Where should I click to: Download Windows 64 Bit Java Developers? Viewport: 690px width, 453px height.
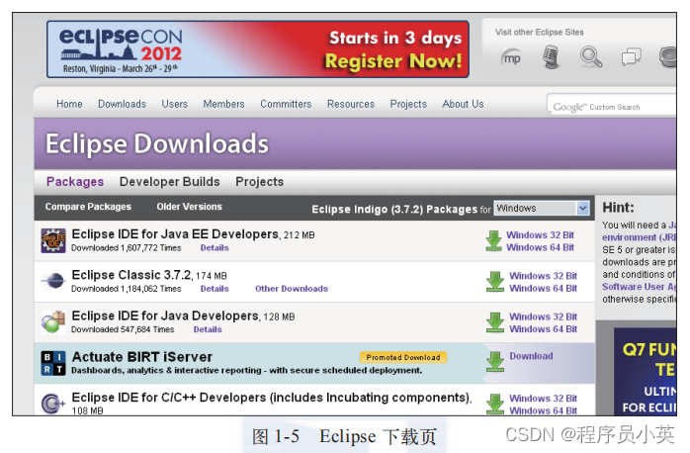[543, 329]
